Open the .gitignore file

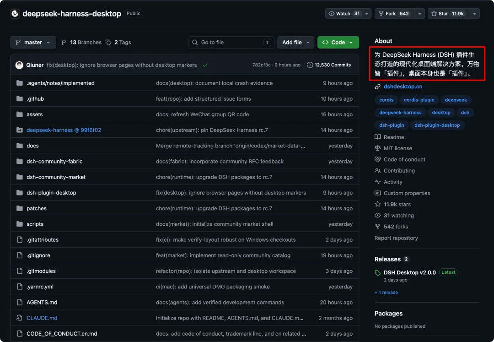(38, 255)
